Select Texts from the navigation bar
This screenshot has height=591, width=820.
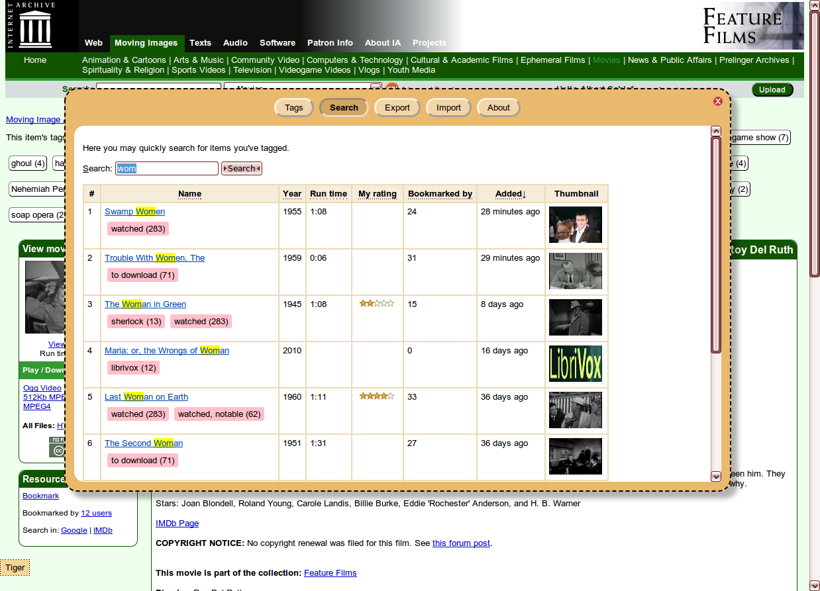(200, 42)
